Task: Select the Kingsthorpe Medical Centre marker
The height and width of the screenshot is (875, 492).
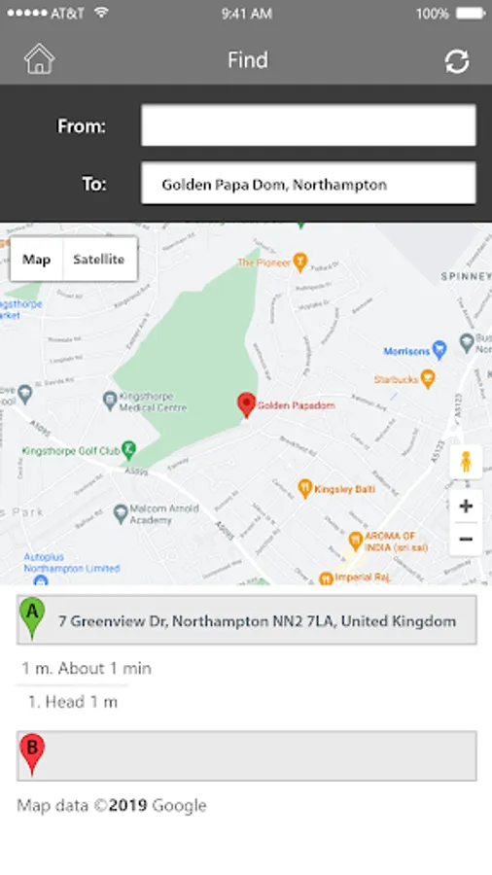Action: tap(111, 401)
